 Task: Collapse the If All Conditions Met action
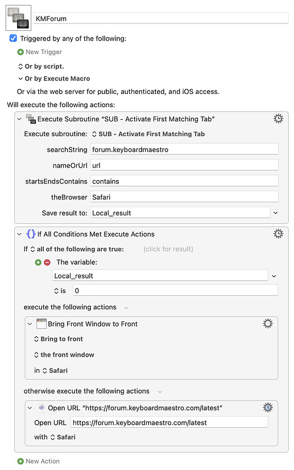19,234
